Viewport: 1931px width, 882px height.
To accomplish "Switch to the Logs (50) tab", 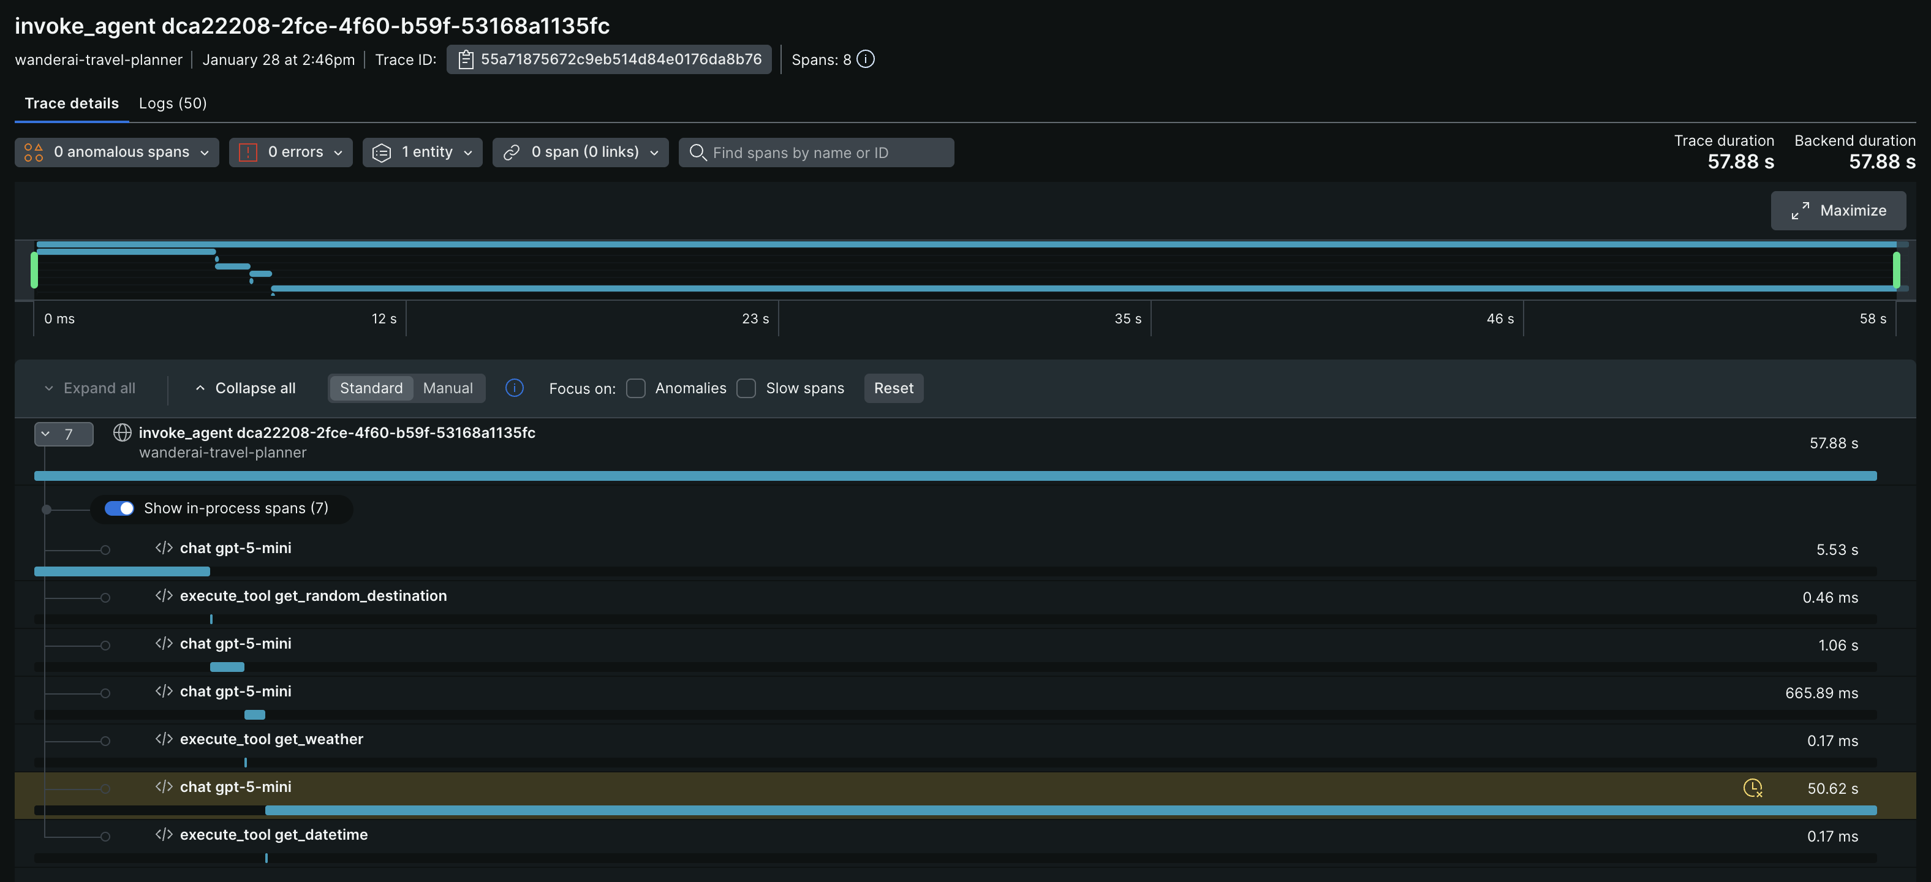I will [172, 104].
